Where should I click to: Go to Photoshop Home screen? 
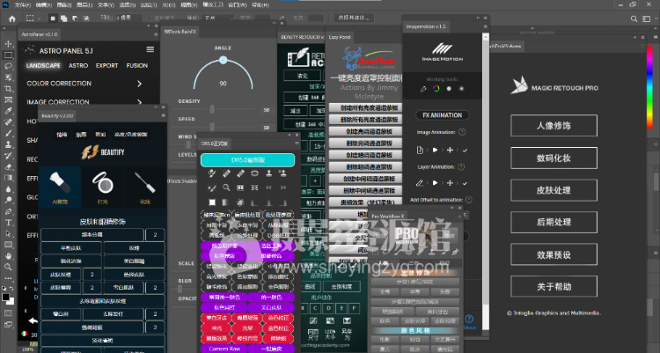pyautogui.click(x=12, y=18)
